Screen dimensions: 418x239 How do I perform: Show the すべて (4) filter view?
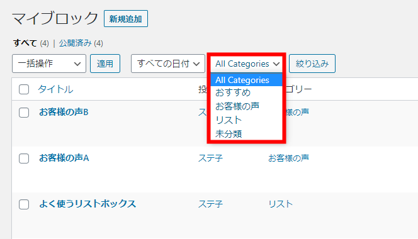[31, 43]
